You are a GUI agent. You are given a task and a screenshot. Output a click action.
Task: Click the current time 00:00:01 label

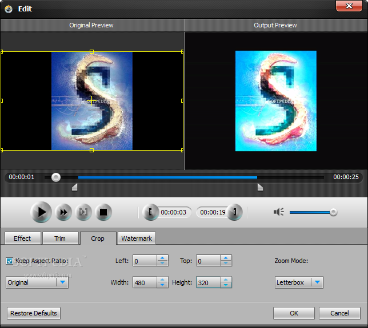(x=21, y=177)
